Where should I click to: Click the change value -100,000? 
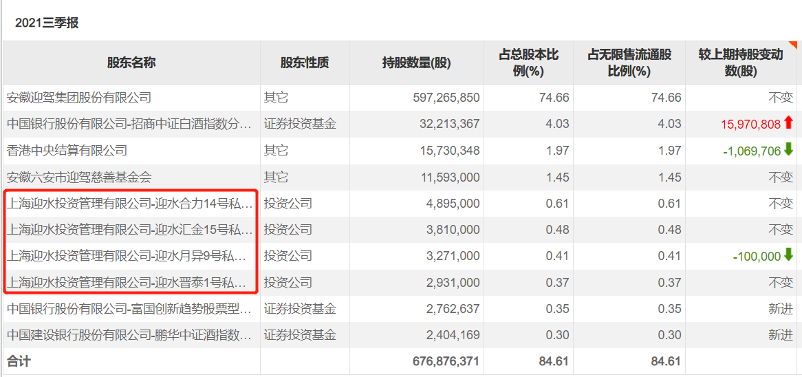pos(757,256)
